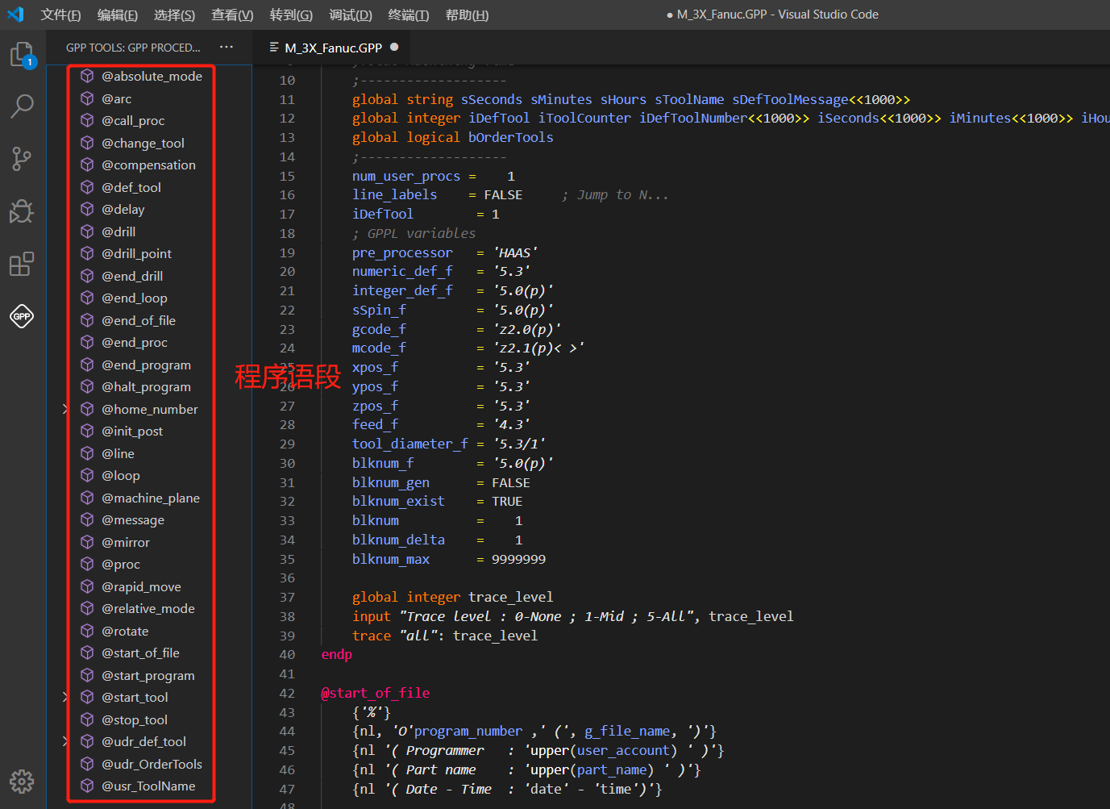The height and width of the screenshot is (809, 1110).
Task: Open the 查看(V) menu
Action: click(x=232, y=15)
